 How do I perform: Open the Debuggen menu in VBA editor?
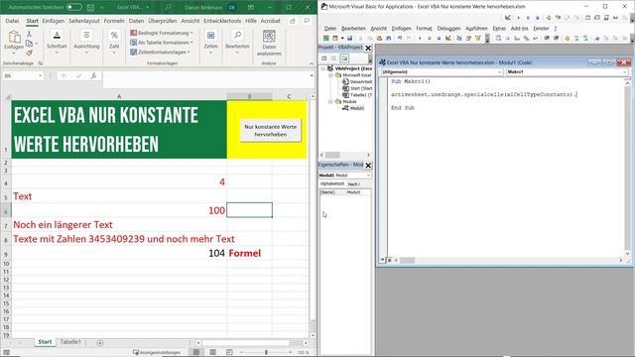click(x=448, y=29)
